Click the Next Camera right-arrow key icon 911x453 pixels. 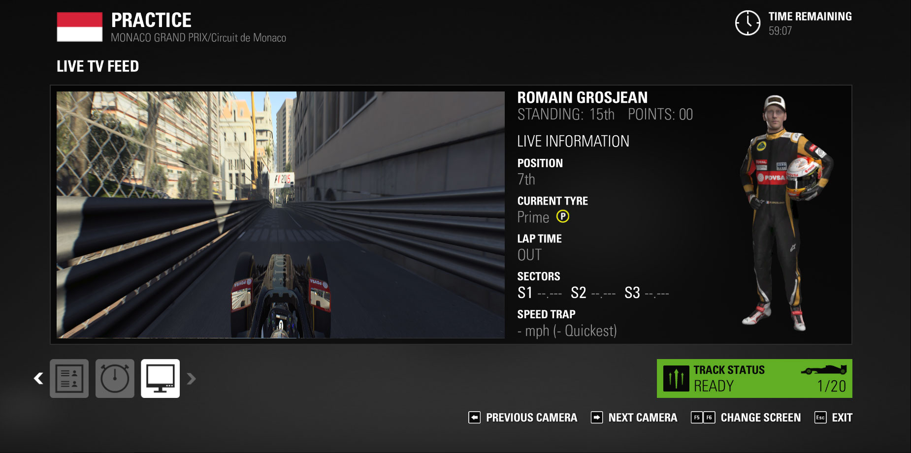(597, 418)
